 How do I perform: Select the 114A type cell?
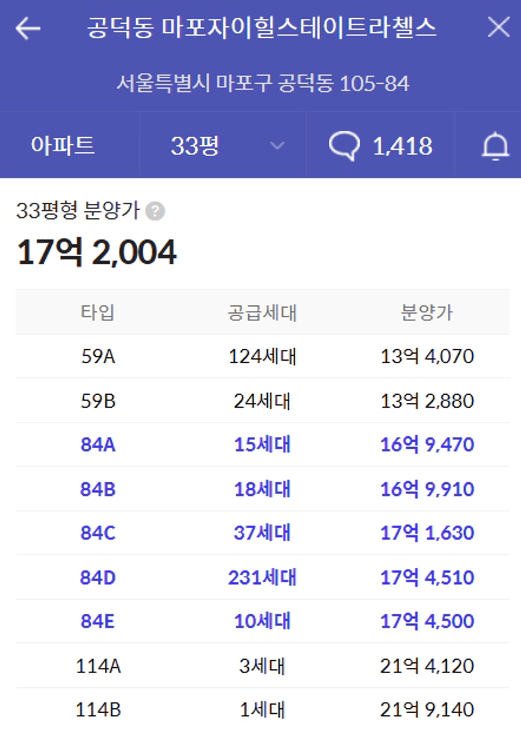(98, 666)
